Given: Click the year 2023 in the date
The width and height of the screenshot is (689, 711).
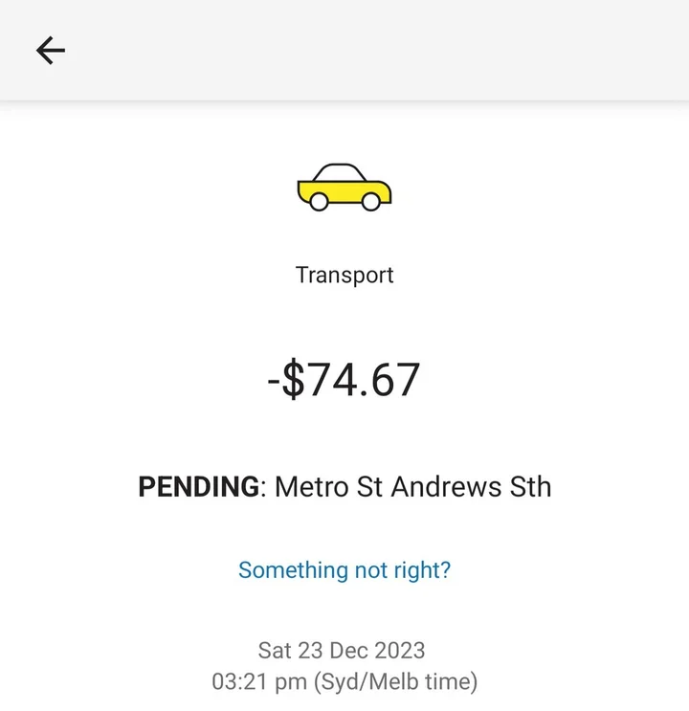Looking at the screenshot, I should (x=399, y=651).
